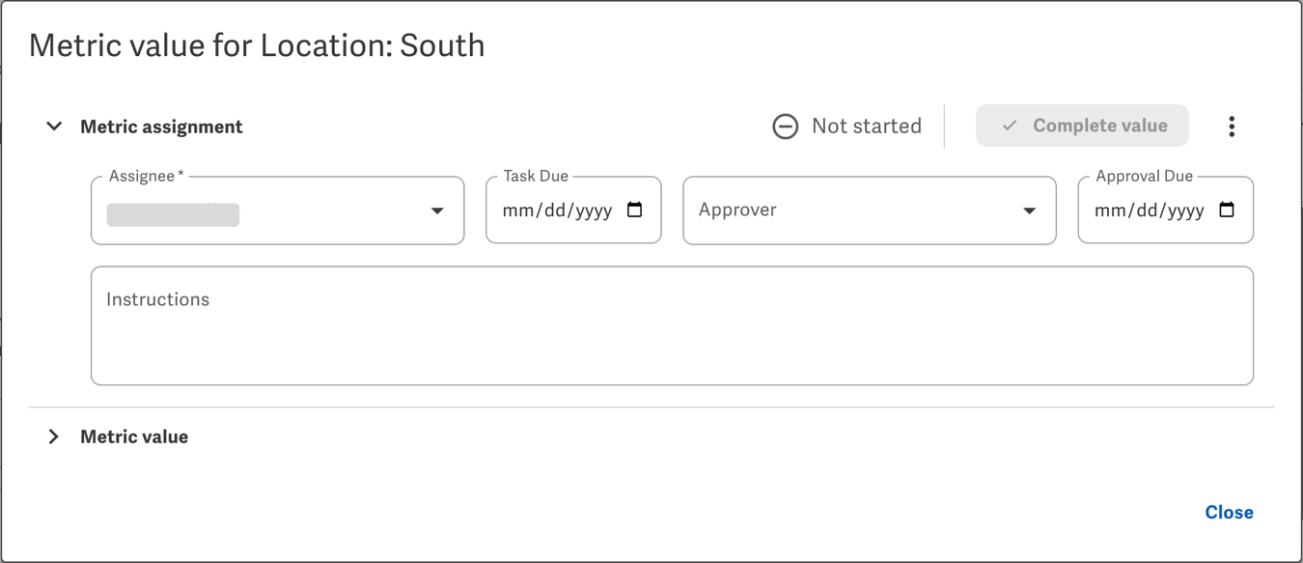Image resolution: width=1303 pixels, height=563 pixels.
Task: Expand the Metric value section chevron
Action: [x=54, y=436]
